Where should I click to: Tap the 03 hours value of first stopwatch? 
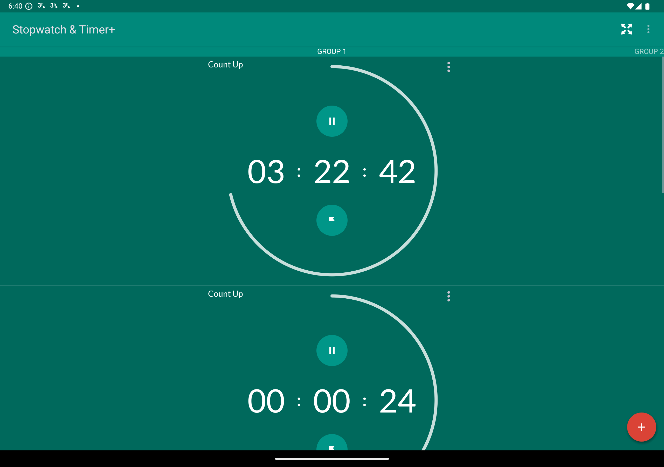pos(266,172)
